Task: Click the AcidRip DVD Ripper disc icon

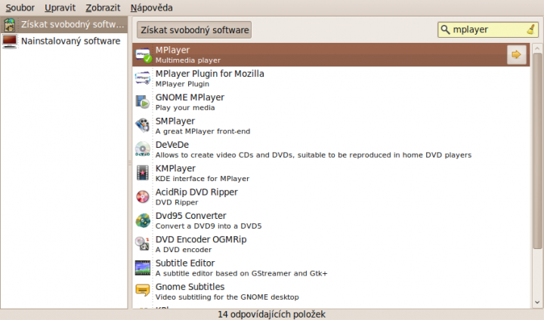Action: [x=143, y=196]
